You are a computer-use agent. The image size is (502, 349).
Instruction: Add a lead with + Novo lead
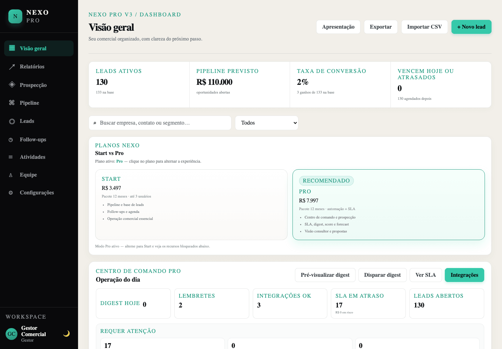click(x=471, y=27)
